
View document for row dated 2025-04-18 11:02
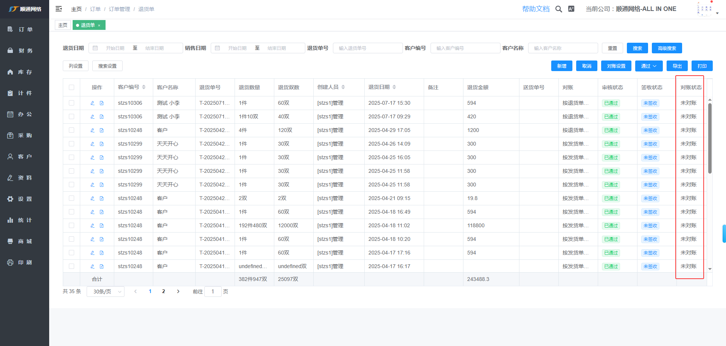click(x=101, y=225)
